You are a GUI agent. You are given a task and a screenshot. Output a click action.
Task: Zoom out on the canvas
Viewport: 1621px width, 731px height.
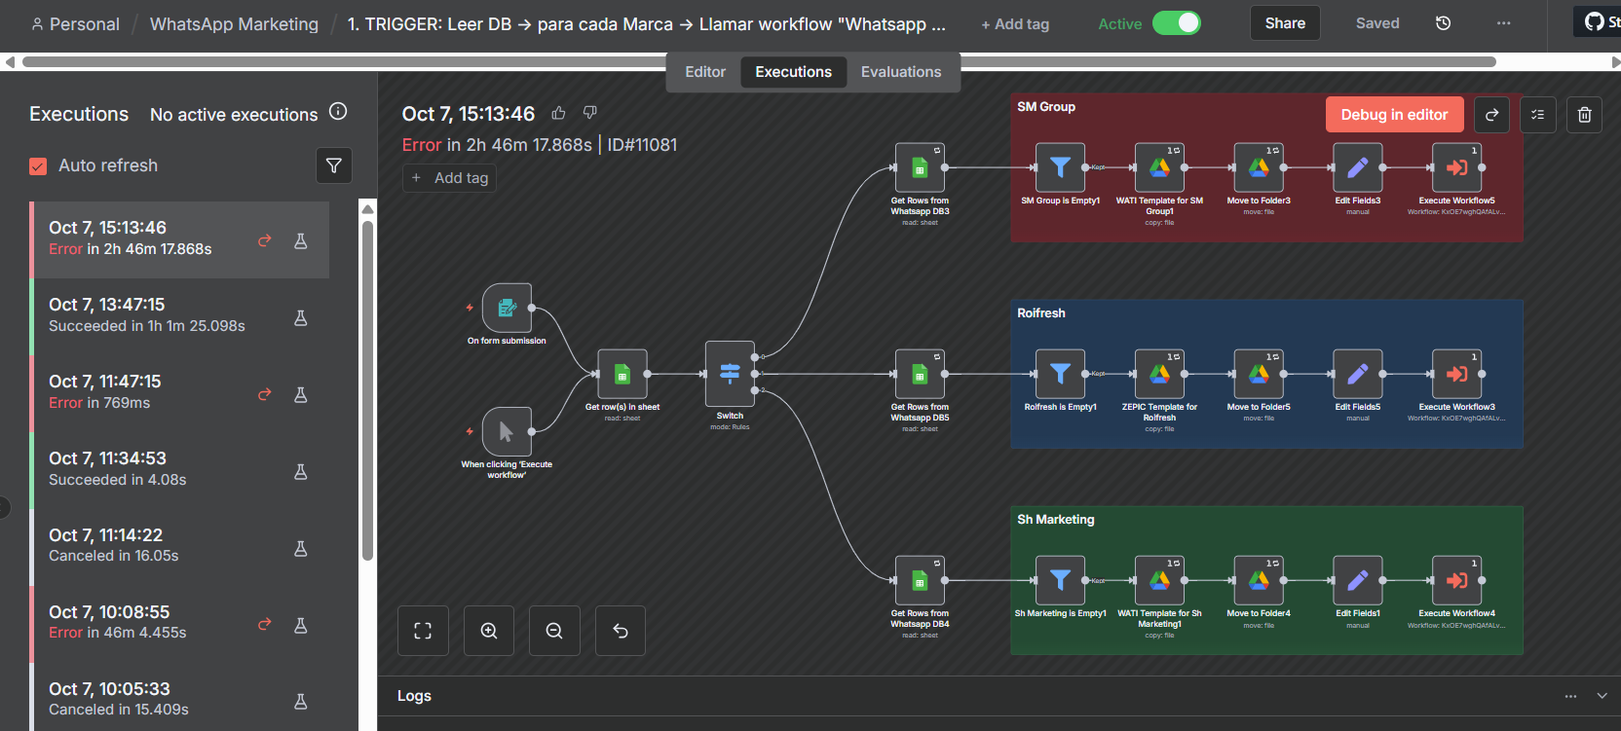point(554,631)
